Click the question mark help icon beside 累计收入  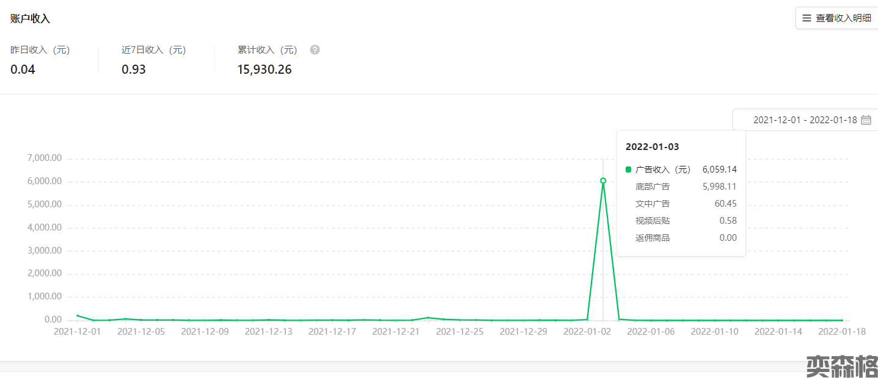(315, 50)
